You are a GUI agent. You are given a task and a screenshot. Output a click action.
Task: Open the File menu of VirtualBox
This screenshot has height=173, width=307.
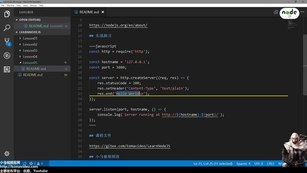[3, 5]
